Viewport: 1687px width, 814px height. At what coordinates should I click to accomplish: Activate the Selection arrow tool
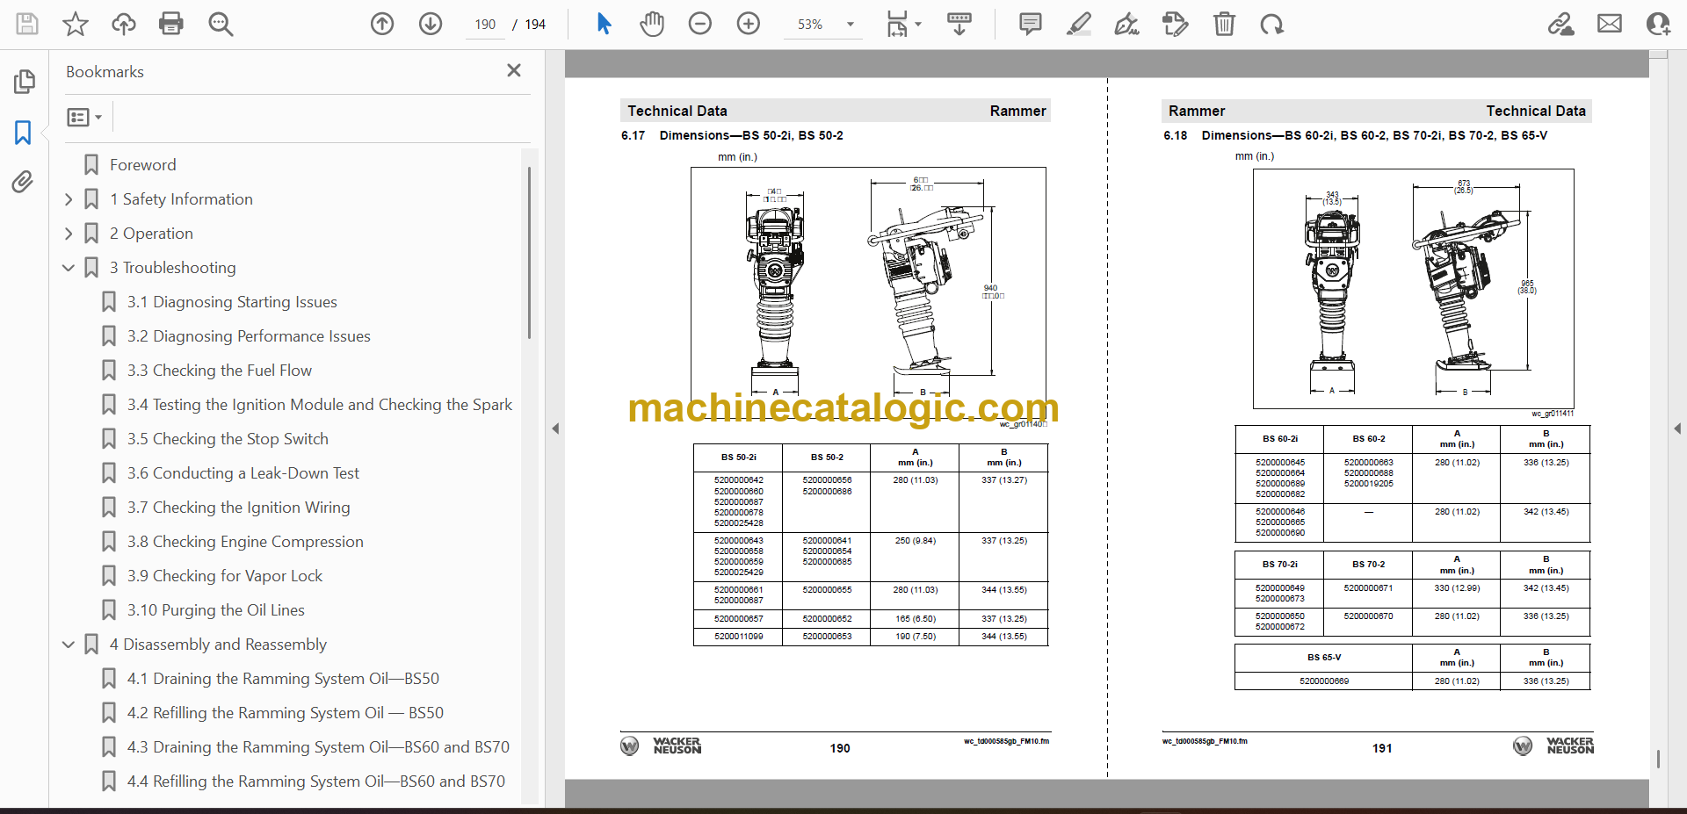pos(604,24)
